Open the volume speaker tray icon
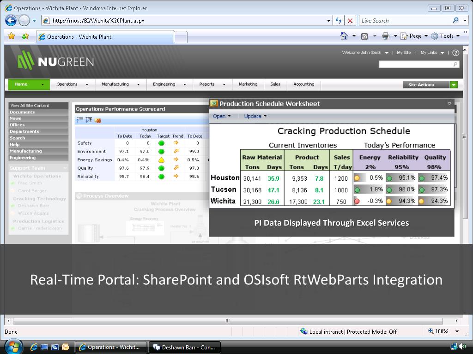 (x=463, y=347)
